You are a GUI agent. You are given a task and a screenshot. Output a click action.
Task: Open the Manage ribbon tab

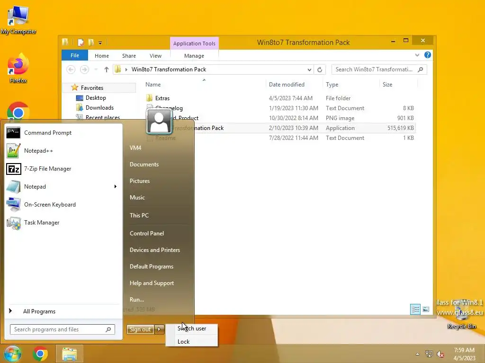[194, 56]
